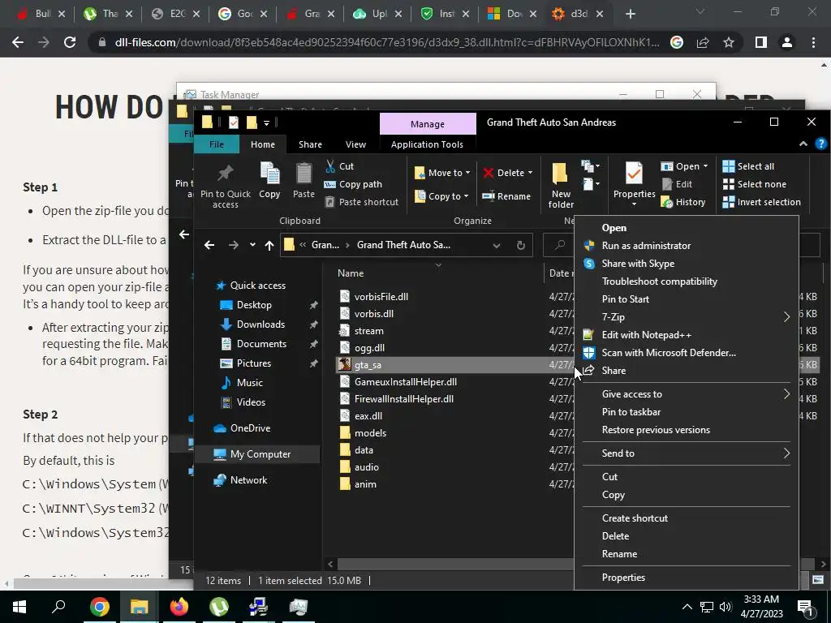Switch to the Share ribbon tab
The height and width of the screenshot is (623, 831).
pyautogui.click(x=310, y=144)
